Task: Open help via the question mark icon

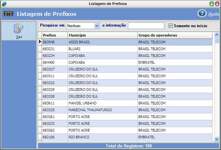Action: point(202,14)
